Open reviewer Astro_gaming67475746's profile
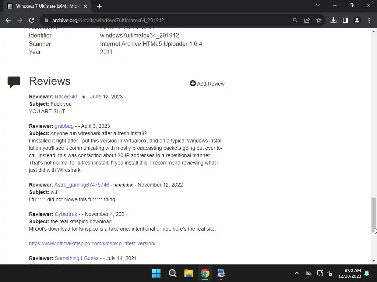This screenshot has width=377, height=282. [x=82, y=185]
